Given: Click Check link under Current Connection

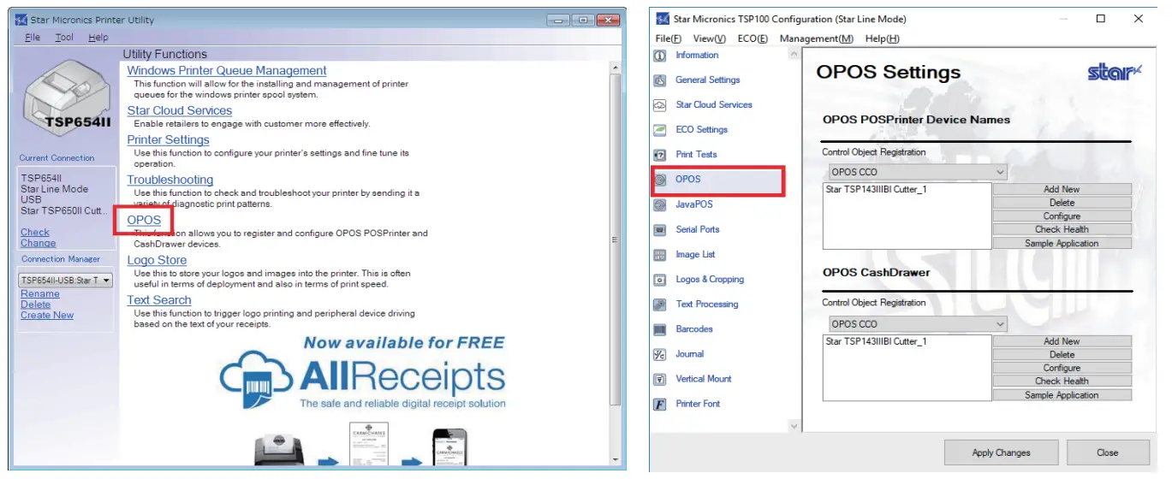Looking at the screenshot, I should [x=35, y=233].
